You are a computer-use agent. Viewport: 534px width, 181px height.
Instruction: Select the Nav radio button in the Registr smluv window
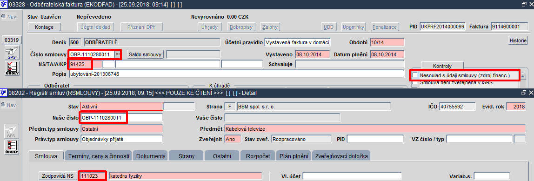pyautogui.click(x=3, y=105)
